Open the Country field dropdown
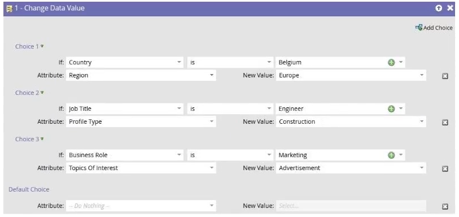The height and width of the screenshot is (217, 459). pos(125,62)
